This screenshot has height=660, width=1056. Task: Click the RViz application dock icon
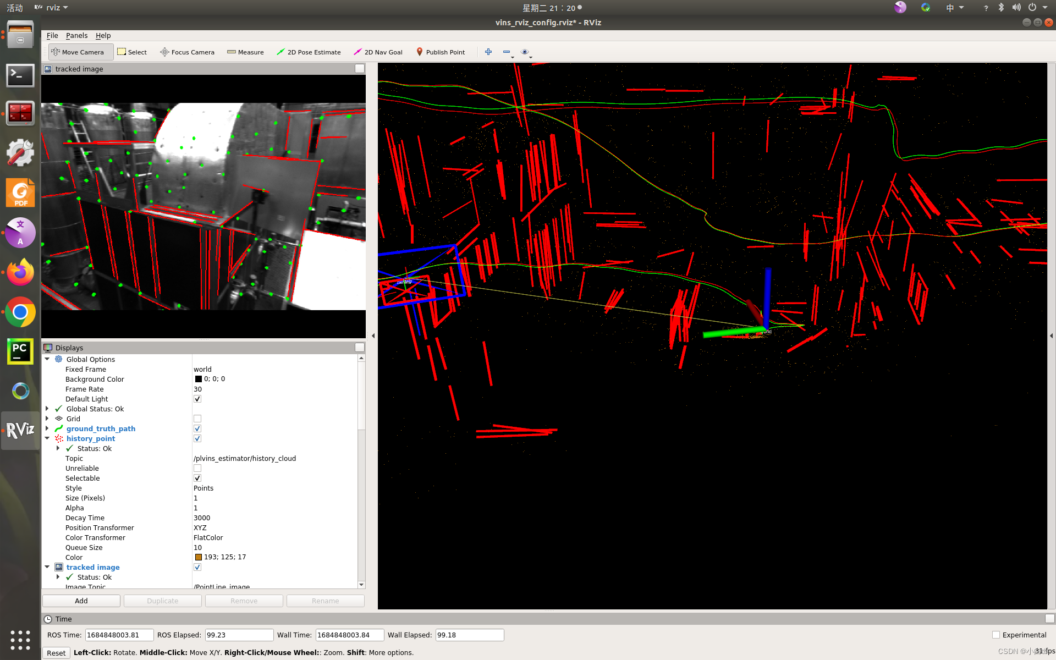click(19, 430)
